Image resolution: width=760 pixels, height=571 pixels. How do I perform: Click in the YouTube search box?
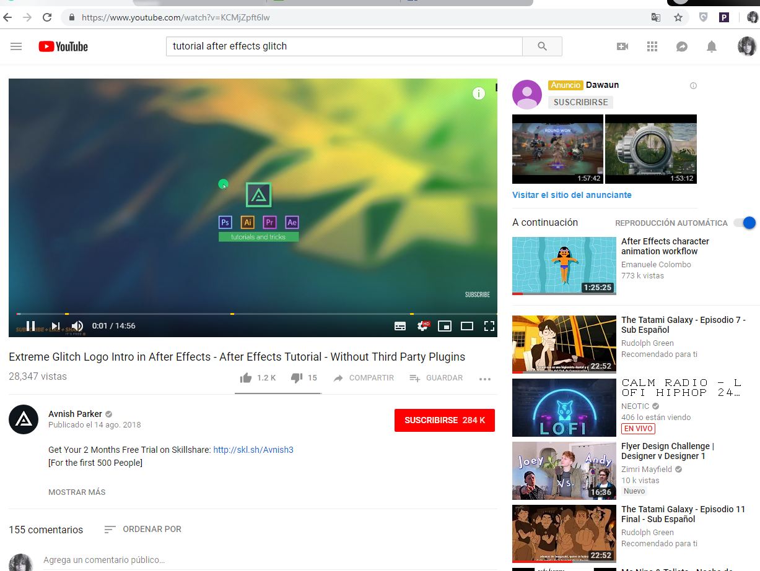point(344,46)
